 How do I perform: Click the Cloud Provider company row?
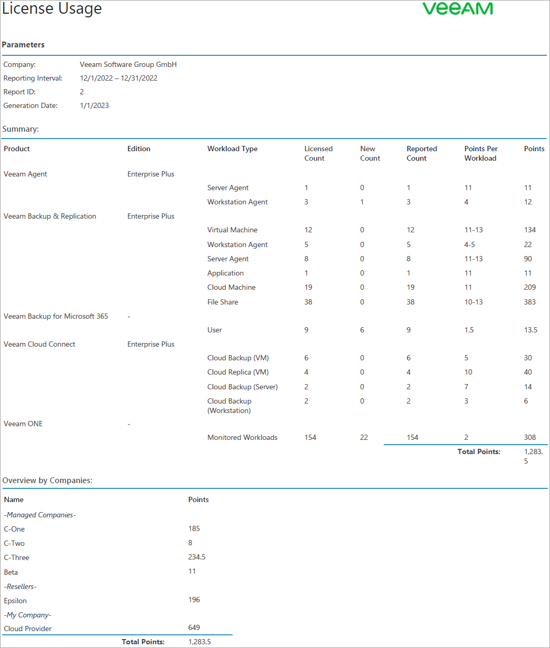(x=27, y=629)
